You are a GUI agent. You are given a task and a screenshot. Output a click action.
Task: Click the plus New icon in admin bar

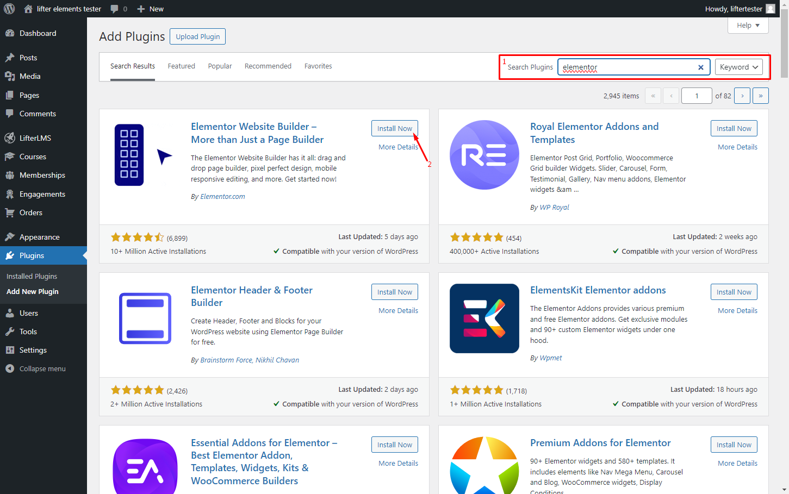[x=141, y=9]
